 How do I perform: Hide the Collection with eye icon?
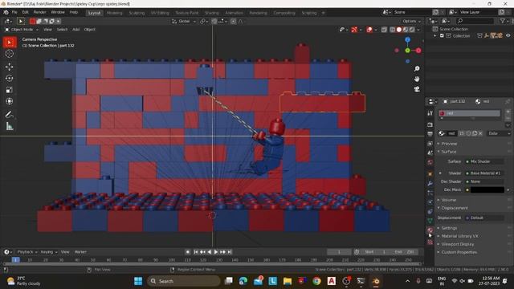click(508, 35)
